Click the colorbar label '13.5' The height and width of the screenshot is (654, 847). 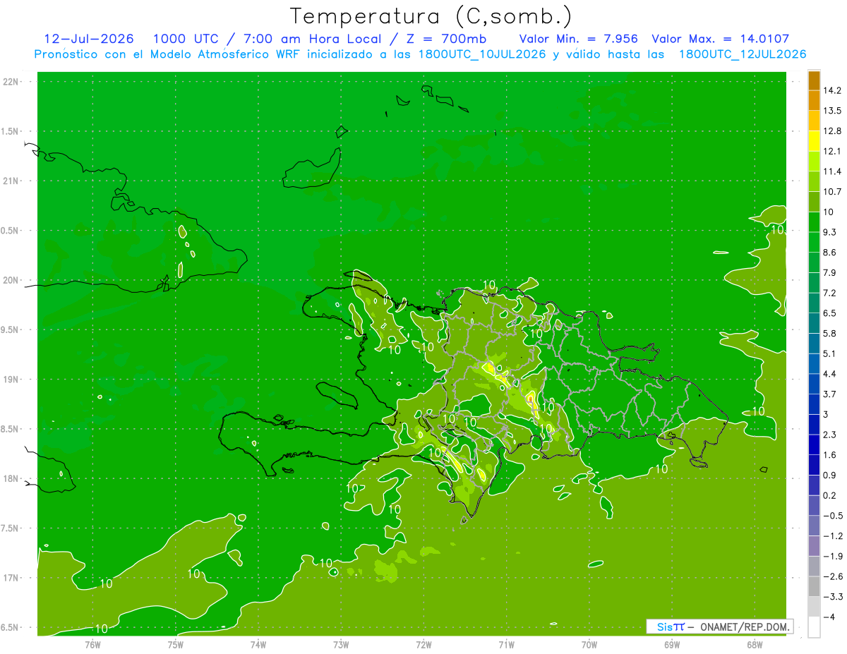coord(832,111)
